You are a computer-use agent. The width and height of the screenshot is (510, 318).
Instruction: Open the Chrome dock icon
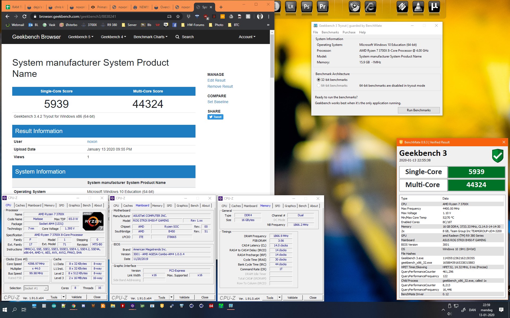tap(354, 7)
